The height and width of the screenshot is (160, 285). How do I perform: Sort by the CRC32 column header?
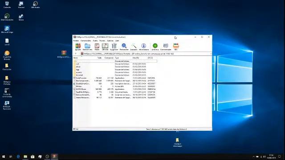click(x=151, y=58)
